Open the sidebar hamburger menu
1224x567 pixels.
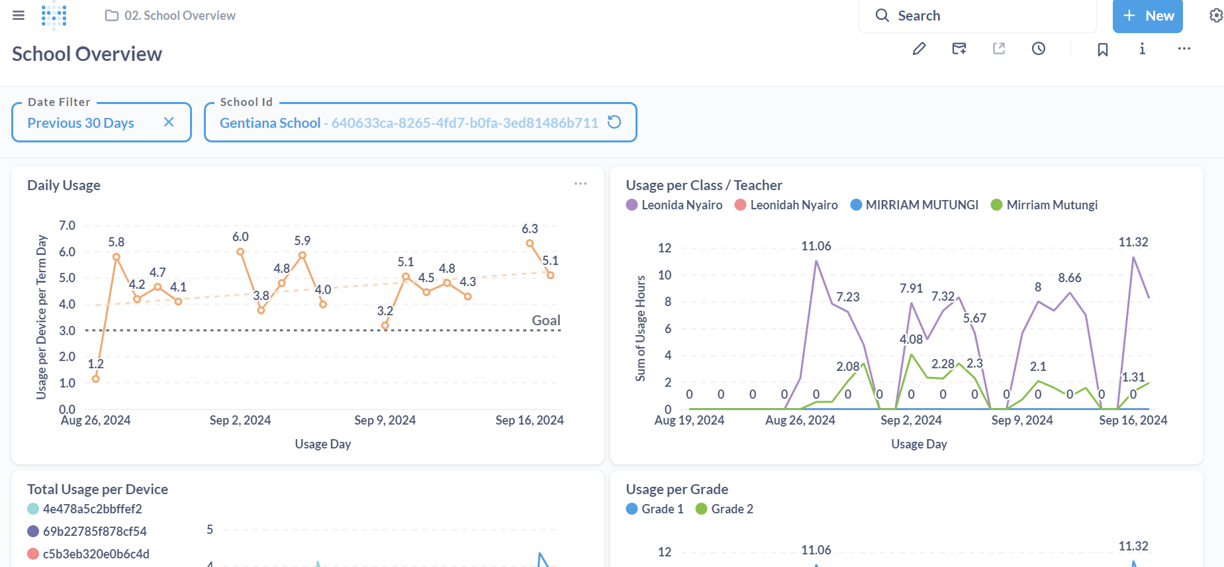pyautogui.click(x=19, y=15)
